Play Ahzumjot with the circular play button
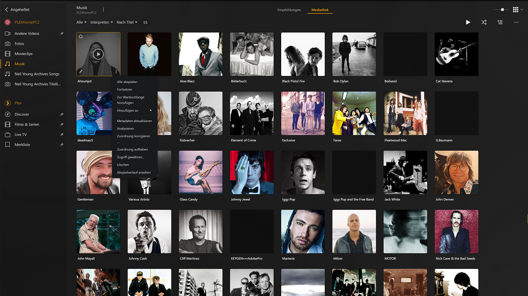Viewport: 528px width, 296px height. [98, 54]
